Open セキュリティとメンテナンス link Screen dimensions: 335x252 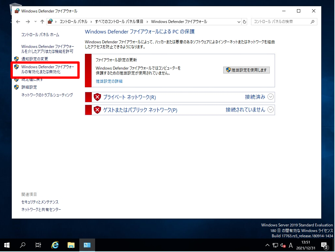tap(40, 202)
